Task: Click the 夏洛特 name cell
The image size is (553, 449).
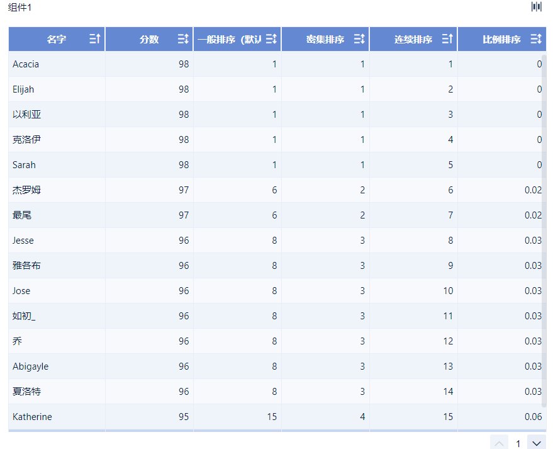Action: tap(26, 392)
